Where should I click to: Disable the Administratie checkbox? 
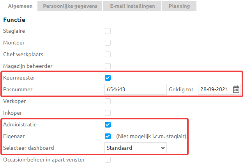(x=108, y=124)
